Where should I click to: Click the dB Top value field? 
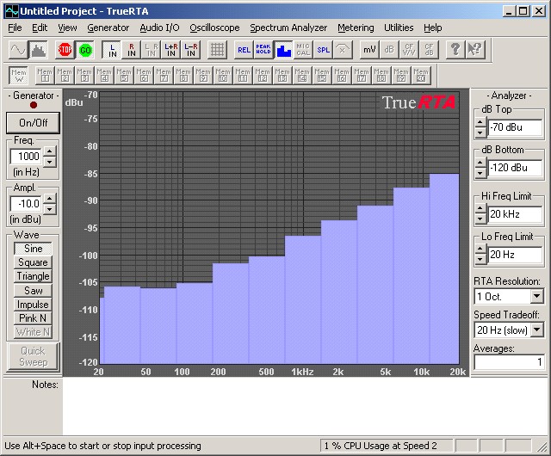(x=515, y=127)
